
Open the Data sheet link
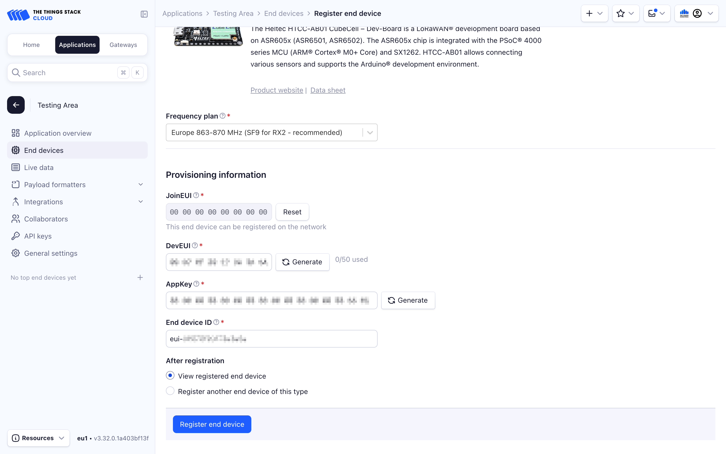(x=328, y=90)
